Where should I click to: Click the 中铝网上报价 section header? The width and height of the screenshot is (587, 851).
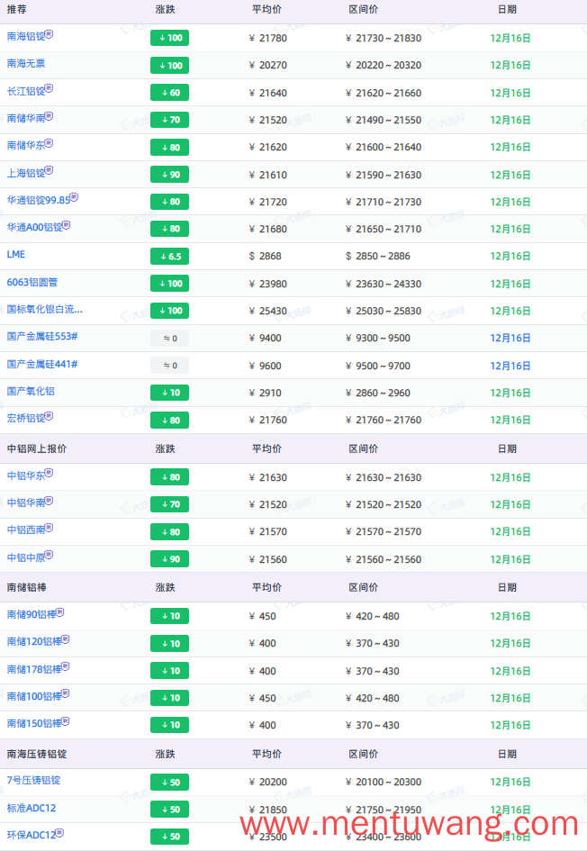[x=36, y=448]
